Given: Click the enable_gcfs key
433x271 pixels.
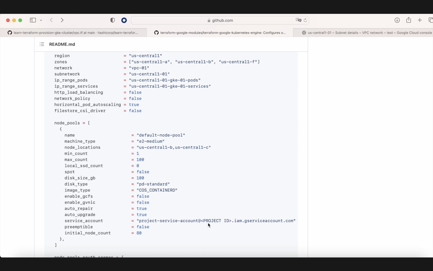Looking at the screenshot, I should 79,196.
